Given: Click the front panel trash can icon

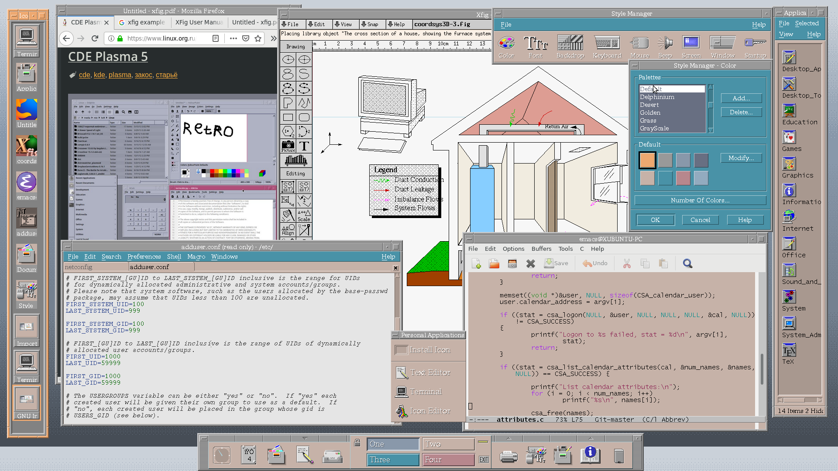Looking at the screenshot, I should pos(618,456).
